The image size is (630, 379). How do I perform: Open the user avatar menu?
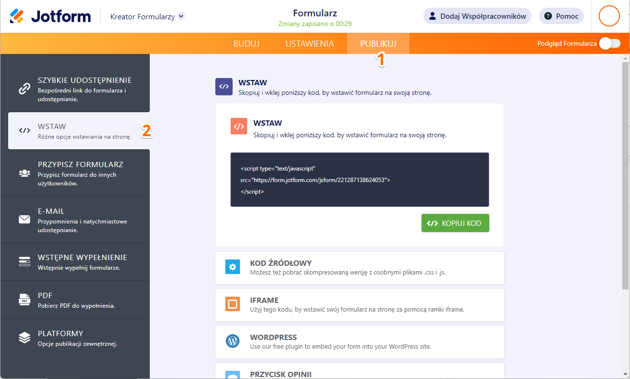609,16
